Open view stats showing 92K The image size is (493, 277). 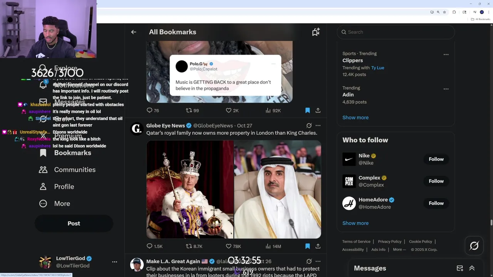pos(273,110)
